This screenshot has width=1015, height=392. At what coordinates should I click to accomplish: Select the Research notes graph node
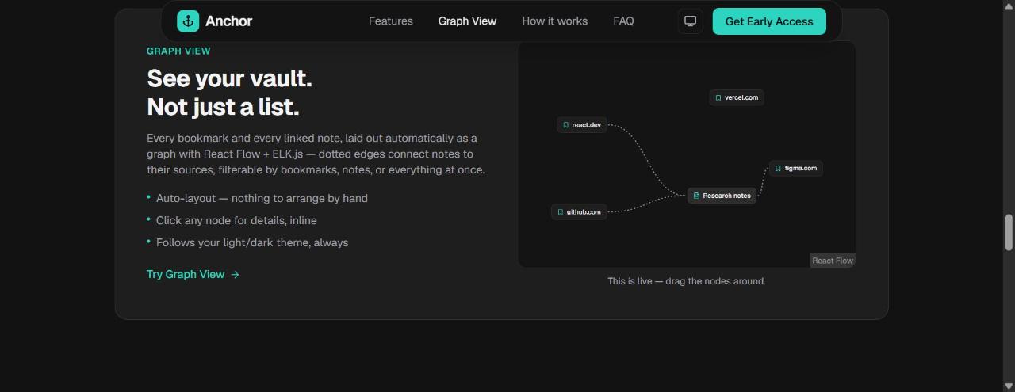pyautogui.click(x=722, y=196)
